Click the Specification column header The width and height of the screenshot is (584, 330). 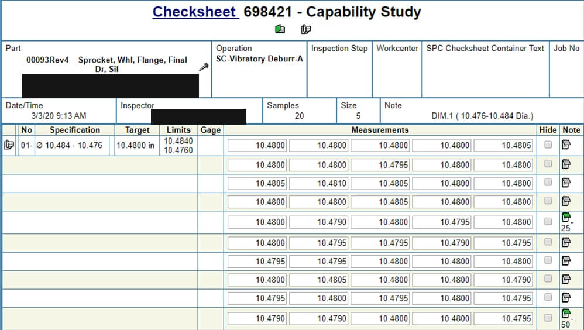click(x=74, y=130)
